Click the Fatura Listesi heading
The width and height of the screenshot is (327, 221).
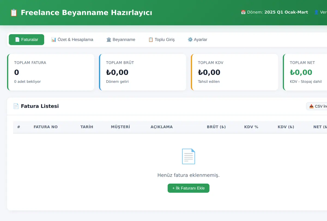click(x=40, y=106)
